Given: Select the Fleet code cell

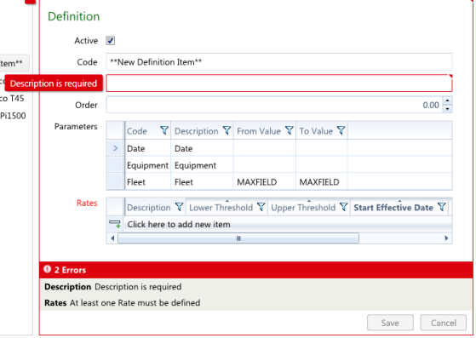Looking at the screenshot, I should (148, 182).
